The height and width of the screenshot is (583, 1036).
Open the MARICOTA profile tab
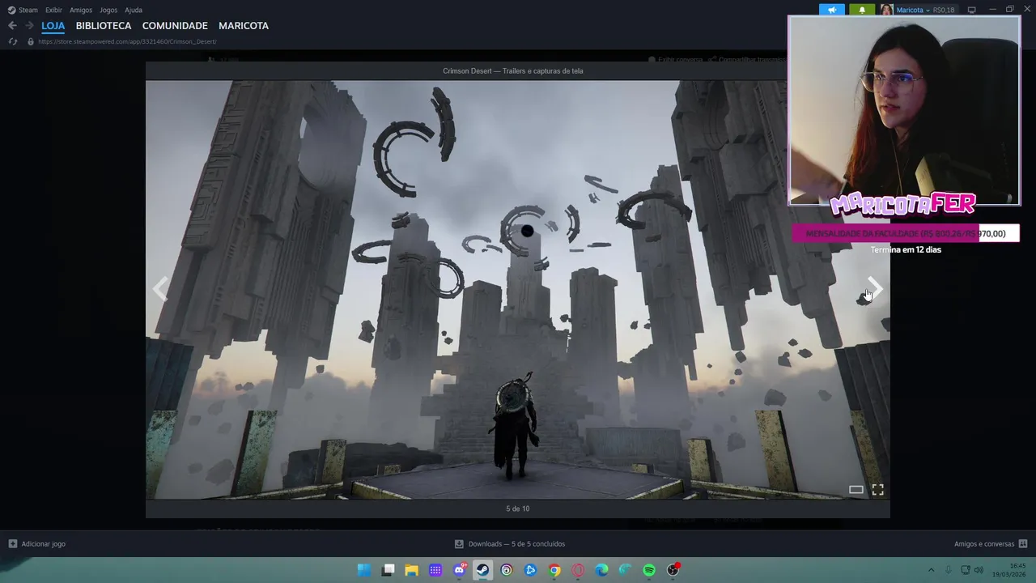(x=244, y=26)
